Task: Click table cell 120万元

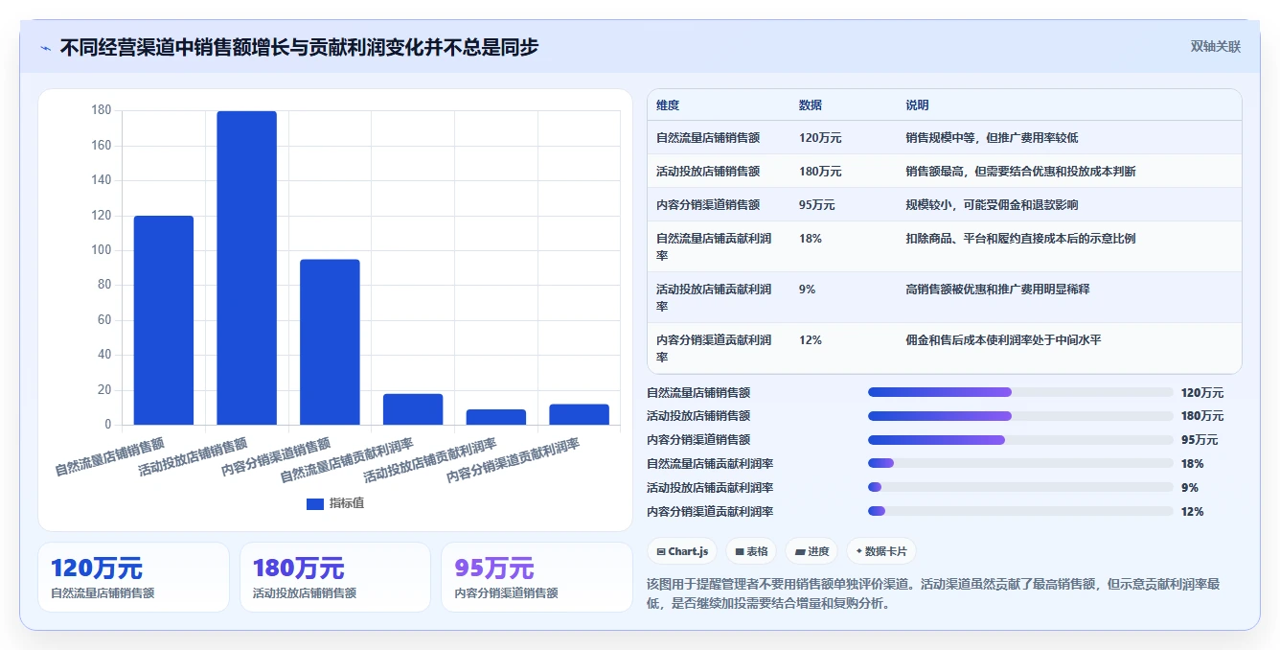Action: click(x=820, y=138)
